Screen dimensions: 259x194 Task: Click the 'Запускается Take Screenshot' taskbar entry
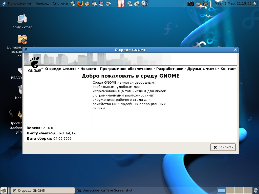(x=105, y=190)
